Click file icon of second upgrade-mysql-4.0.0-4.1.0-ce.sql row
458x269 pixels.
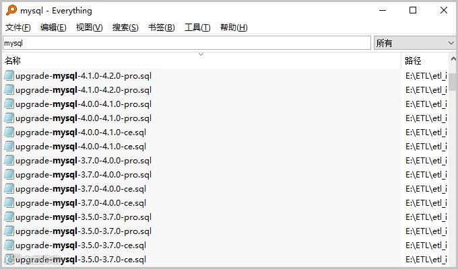coord(9,146)
